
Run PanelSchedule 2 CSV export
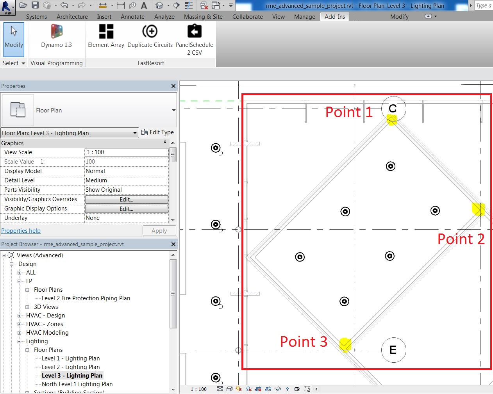[194, 35]
